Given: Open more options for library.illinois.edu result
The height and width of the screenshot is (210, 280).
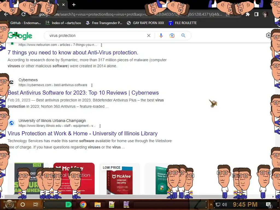Looking at the screenshot, I should coord(100,126).
